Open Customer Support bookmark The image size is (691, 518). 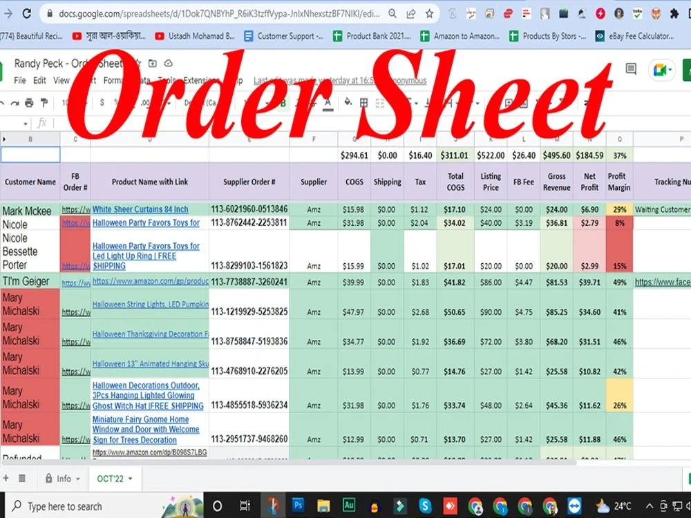click(284, 36)
